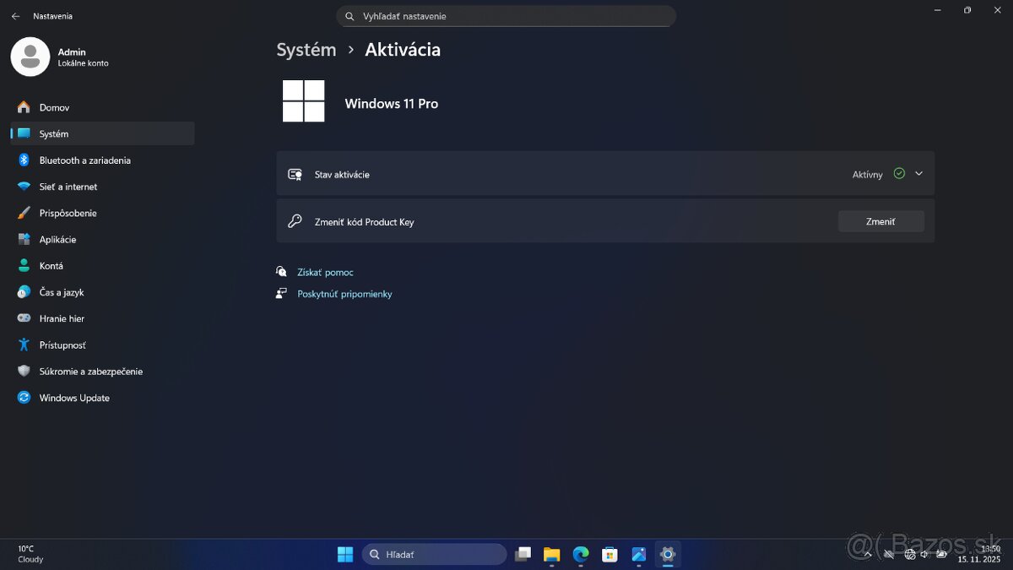The width and height of the screenshot is (1013, 570).
Task: Open Čas a jazyk settings
Action: point(61,292)
